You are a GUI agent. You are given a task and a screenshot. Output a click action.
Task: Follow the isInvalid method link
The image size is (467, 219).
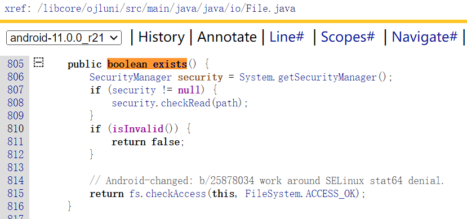(138, 129)
